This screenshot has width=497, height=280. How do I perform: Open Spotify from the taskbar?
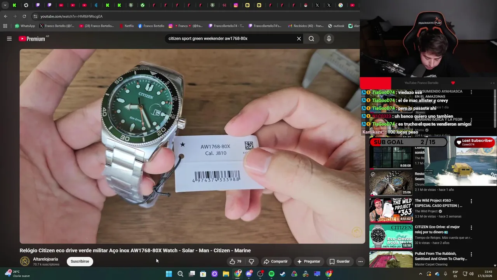tap(271, 274)
